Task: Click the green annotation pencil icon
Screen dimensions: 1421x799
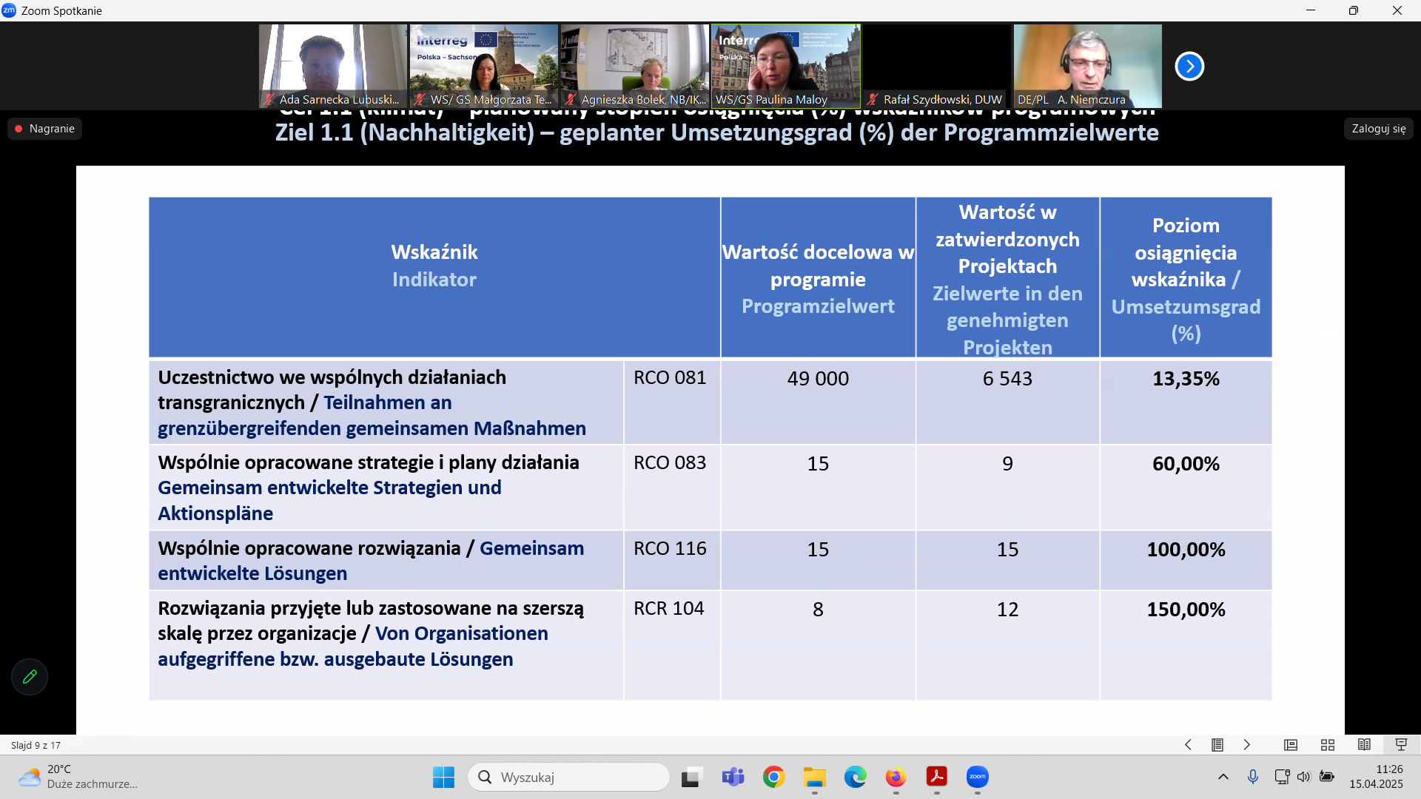Action: 30,676
